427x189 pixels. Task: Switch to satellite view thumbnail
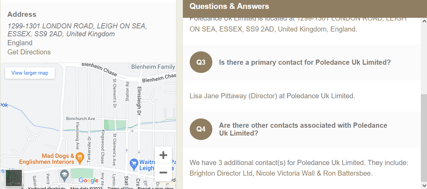coord(14,178)
